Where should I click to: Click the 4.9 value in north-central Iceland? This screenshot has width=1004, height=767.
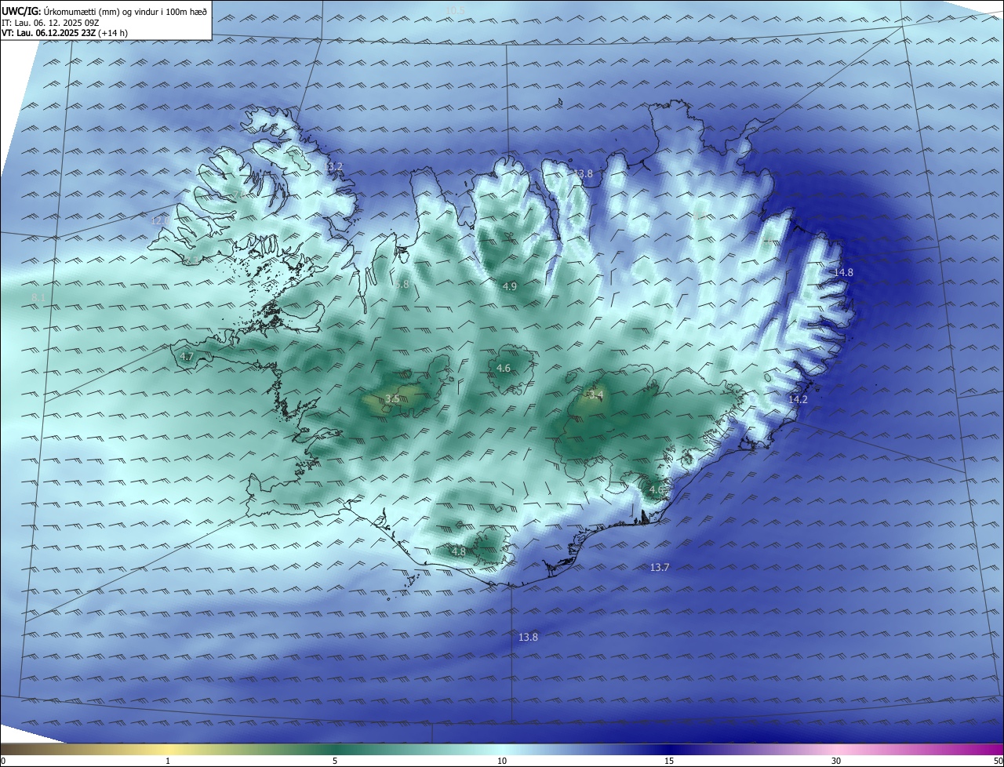(x=510, y=287)
